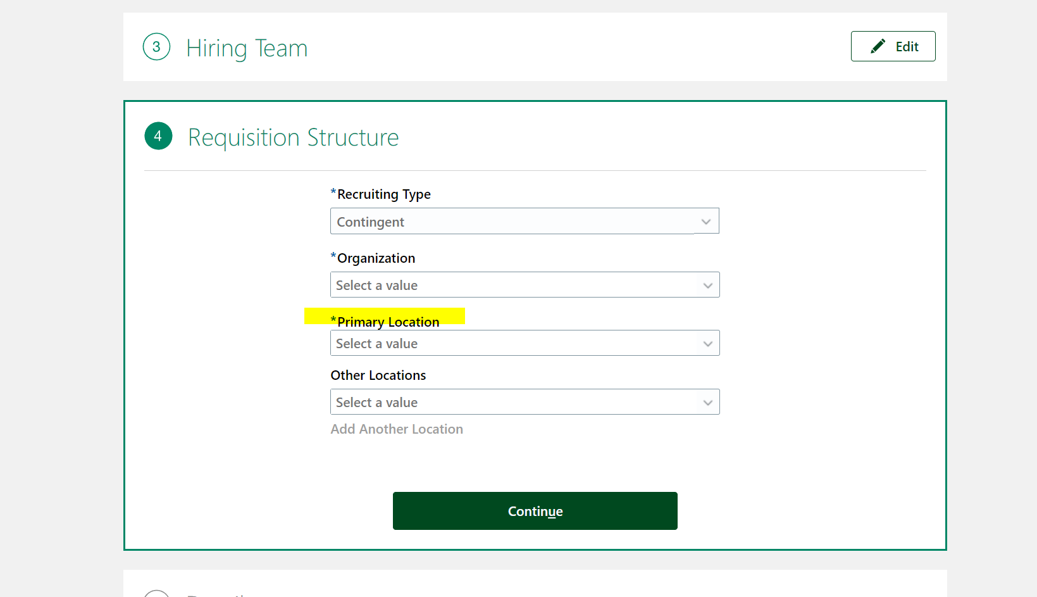The height and width of the screenshot is (597, 1037).
Task: Click the Hiring Team heading
Action: 247,47
